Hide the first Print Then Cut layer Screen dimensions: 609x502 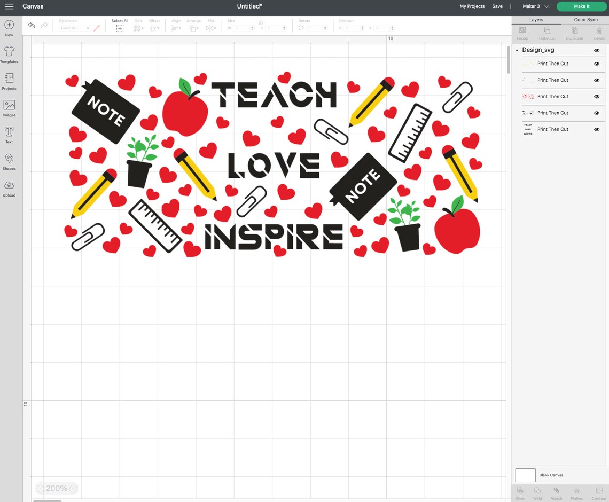597,64
